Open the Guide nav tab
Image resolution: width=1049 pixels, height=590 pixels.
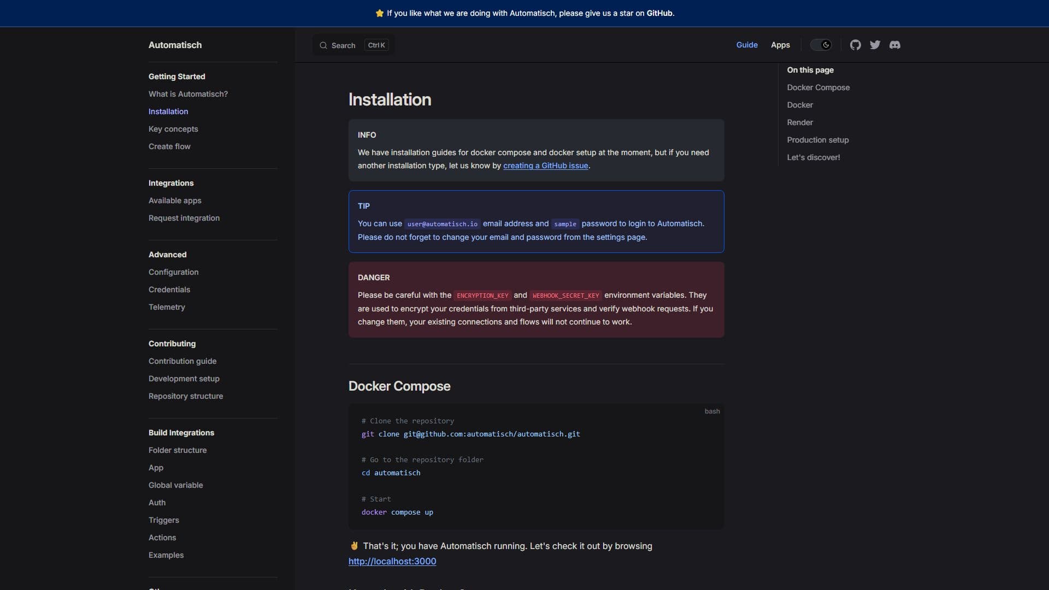(747, 45)
